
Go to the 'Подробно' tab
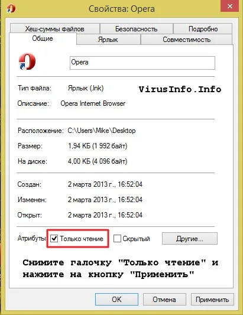[203, 29]
